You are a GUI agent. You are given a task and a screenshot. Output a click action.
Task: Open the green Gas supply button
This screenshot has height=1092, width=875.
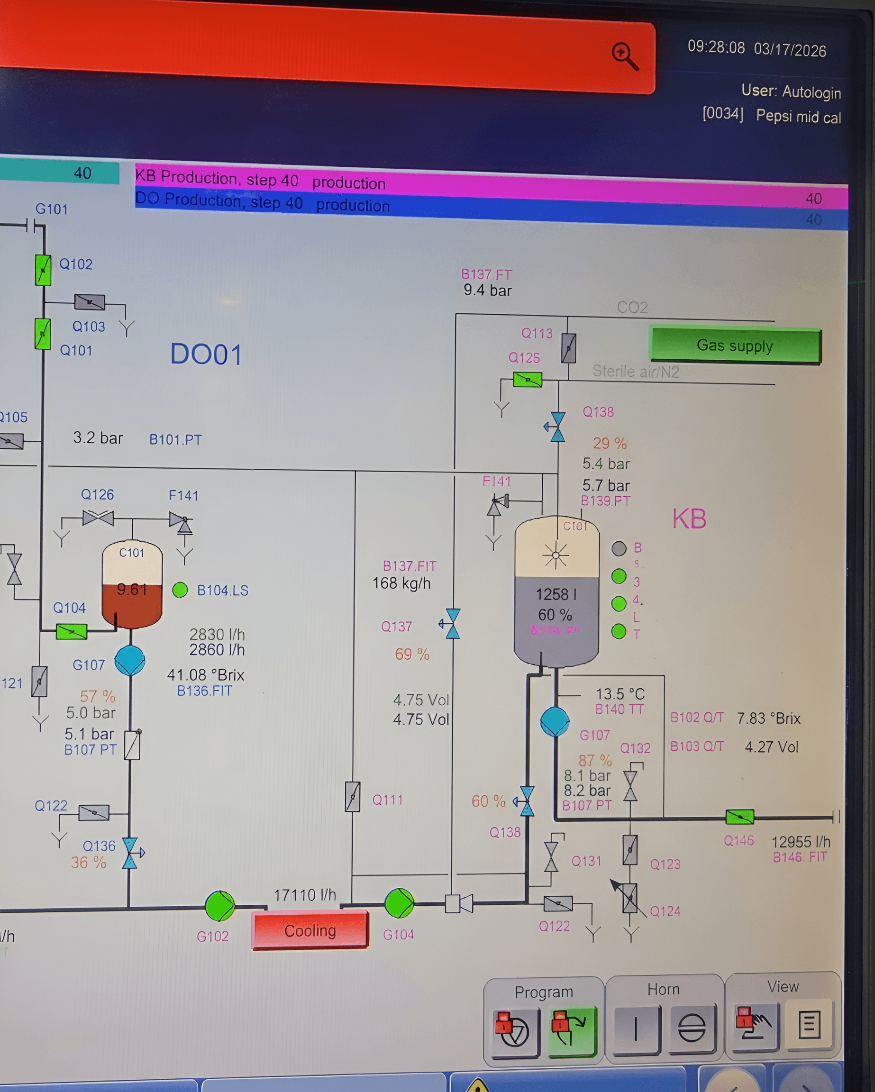735,346
